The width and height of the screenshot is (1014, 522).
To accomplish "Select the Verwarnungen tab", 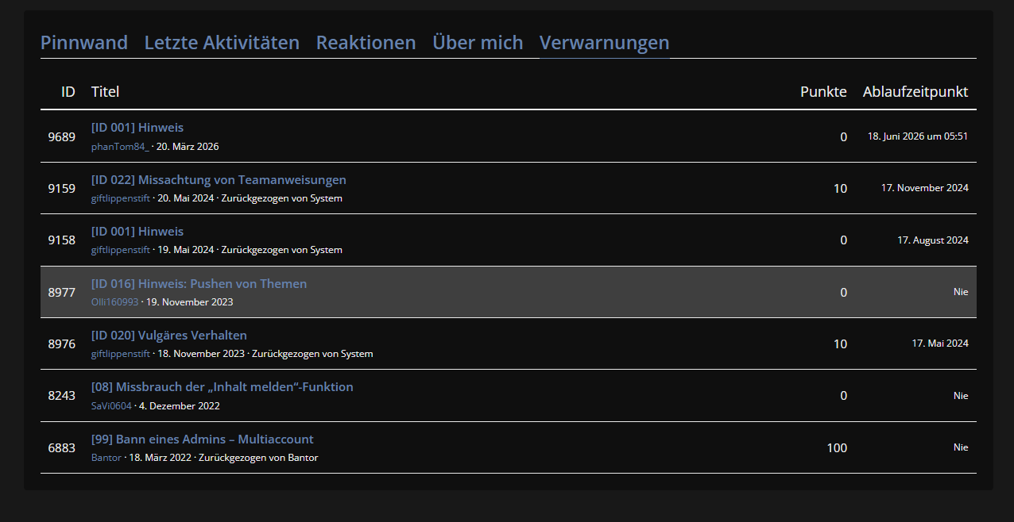I will click(604, 42).
